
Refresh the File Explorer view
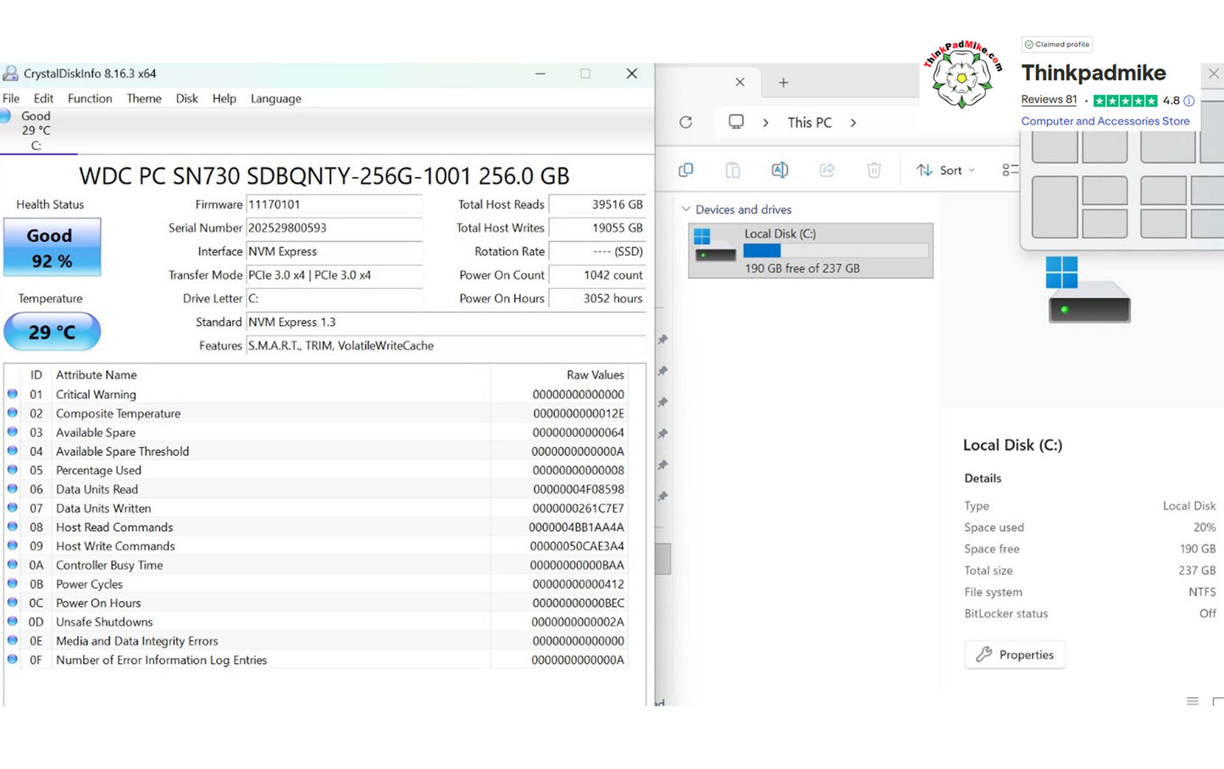(x=686, y=122)
